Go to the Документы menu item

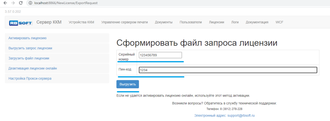pyautogui.click(x=164, y=22)
